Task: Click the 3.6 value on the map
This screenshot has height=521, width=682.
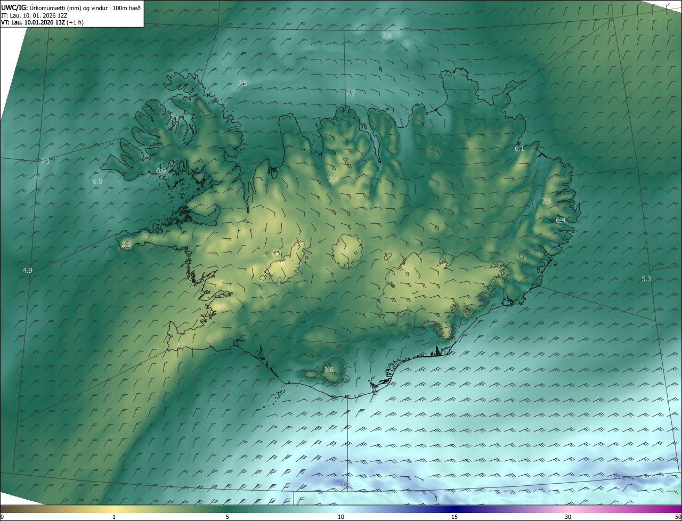Action: click(329, 370)
